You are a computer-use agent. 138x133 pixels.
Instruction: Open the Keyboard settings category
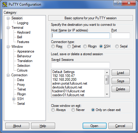(24, 32)
